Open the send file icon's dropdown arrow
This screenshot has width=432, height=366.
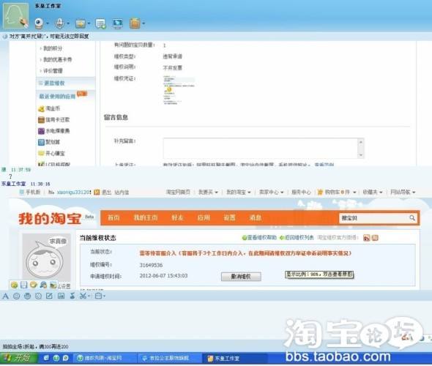(x=89, y=23)
